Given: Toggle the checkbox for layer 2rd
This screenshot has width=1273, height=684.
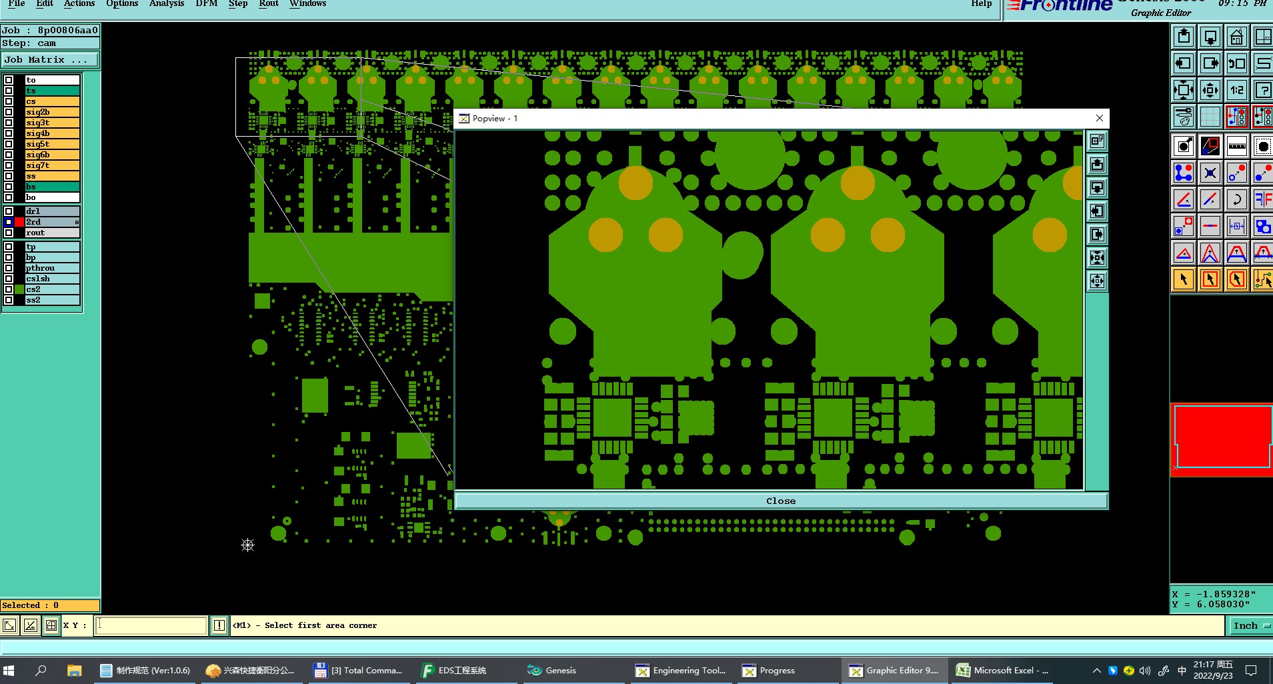Looking at the screenshot, I should (9, 222).
